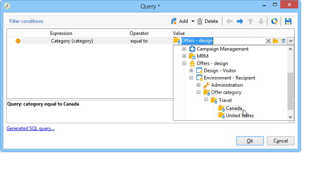Click the grayed left arrow icon
This screenshot has width=334, height=175.
coord(229,21)
